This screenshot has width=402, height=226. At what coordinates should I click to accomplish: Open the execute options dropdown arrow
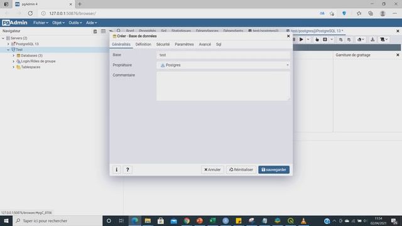pos(308,40)
